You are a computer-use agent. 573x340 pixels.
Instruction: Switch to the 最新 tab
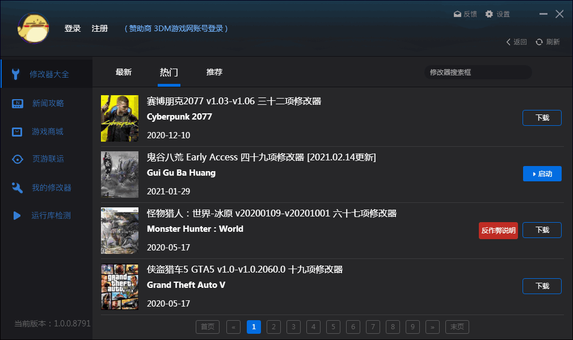(x=124, y=72)
